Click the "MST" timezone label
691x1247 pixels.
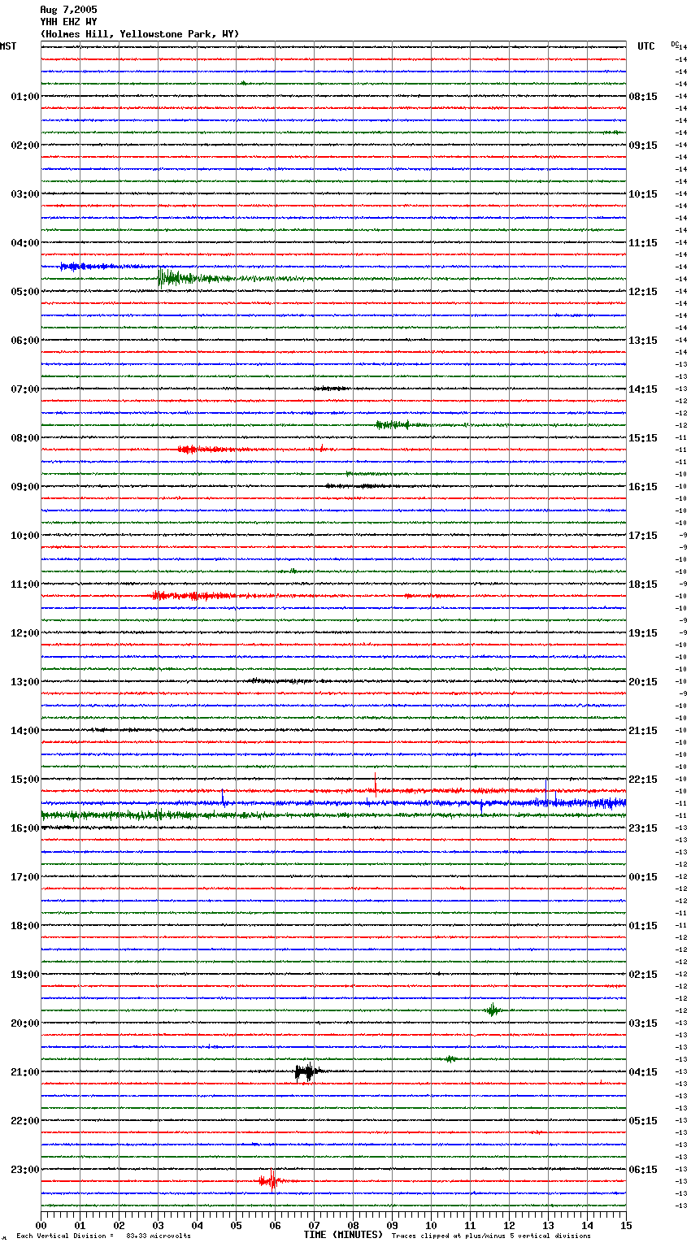pyautogui.click(x=8, y=46)
